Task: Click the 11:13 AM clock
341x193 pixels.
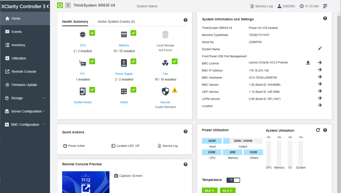Action: tap(309, 6)
